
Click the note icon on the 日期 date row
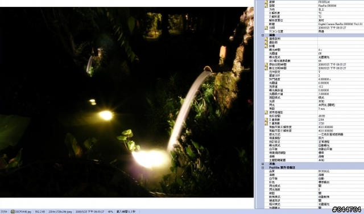(266, 28)
